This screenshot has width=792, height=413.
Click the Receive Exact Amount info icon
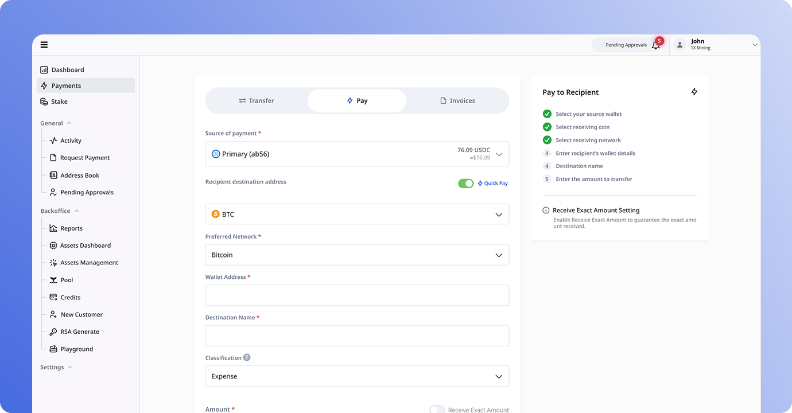pos(546,211)
